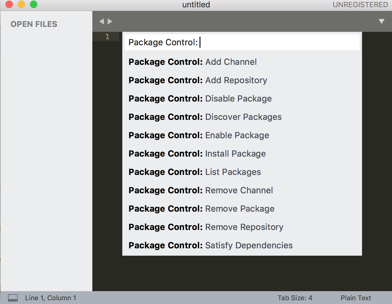Click line number 1 in gutter
The height and width of the screenshot is (304, 392).
click(107, 36)
